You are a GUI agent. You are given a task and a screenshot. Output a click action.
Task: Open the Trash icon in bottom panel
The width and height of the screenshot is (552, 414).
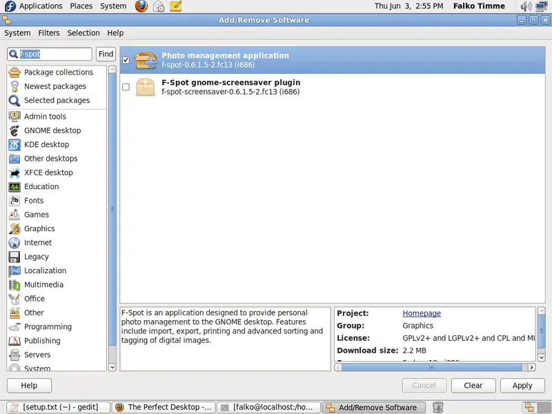[437, 407]
